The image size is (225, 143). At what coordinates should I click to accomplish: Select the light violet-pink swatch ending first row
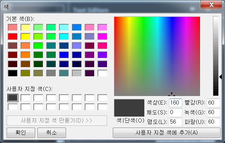pyautogui.click(x=103, y=27)
